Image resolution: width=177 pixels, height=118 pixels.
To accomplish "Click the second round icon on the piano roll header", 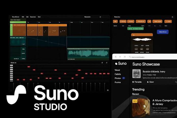I will [107, 63].
